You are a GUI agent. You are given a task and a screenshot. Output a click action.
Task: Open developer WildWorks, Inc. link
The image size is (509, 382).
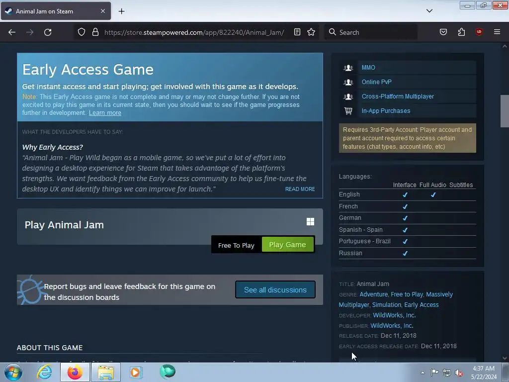point(394,315)
